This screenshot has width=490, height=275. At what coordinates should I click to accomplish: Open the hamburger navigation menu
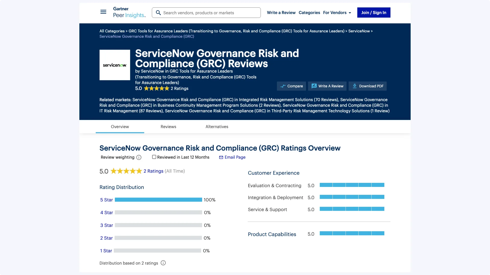(103, 12)
